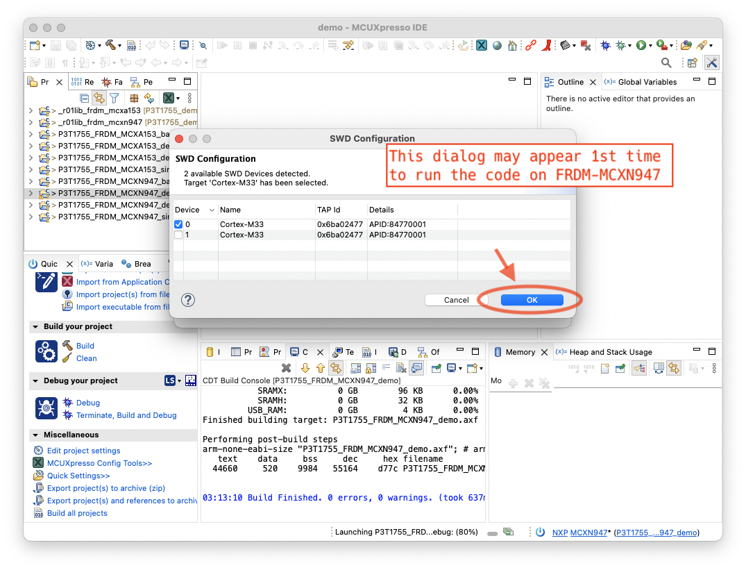Click the Collapse All icon in Project Explorer

point(85,99)
